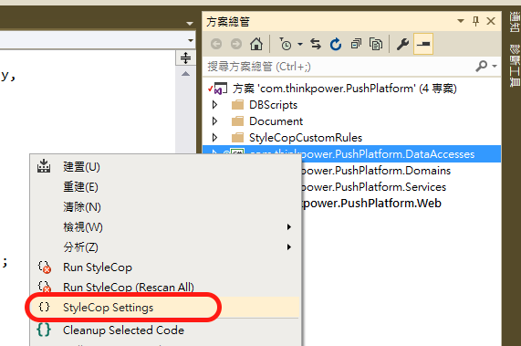The width and height of the screenshot is (521, 346).
Task: Expand the Document folder
Action: (x=214, y=121)
